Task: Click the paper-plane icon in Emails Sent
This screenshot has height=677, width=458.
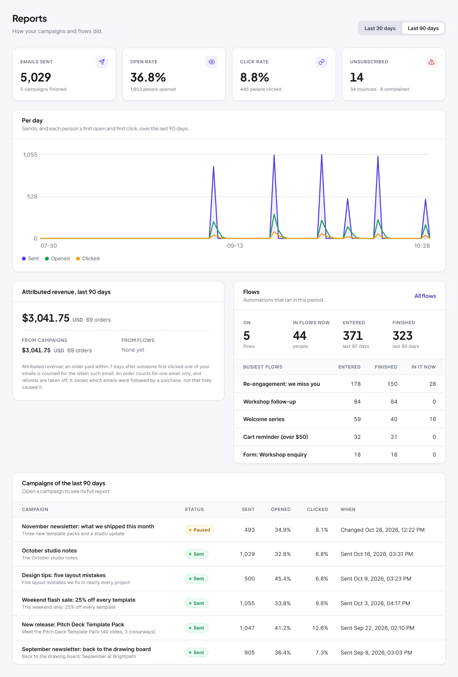Action: point(102,62)
